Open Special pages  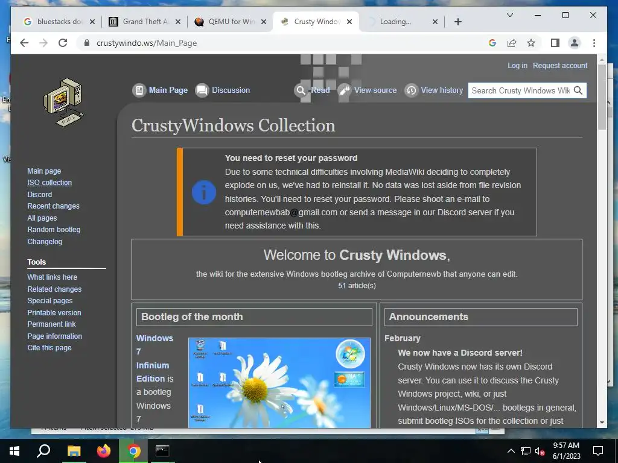pos(49,301)
